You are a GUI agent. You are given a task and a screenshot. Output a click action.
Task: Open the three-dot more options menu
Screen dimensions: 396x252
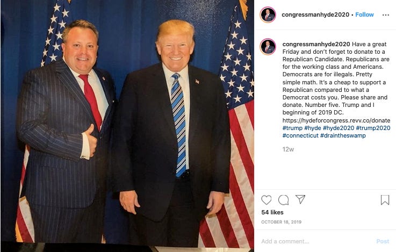pyautogui.click(x=386, y=15)
